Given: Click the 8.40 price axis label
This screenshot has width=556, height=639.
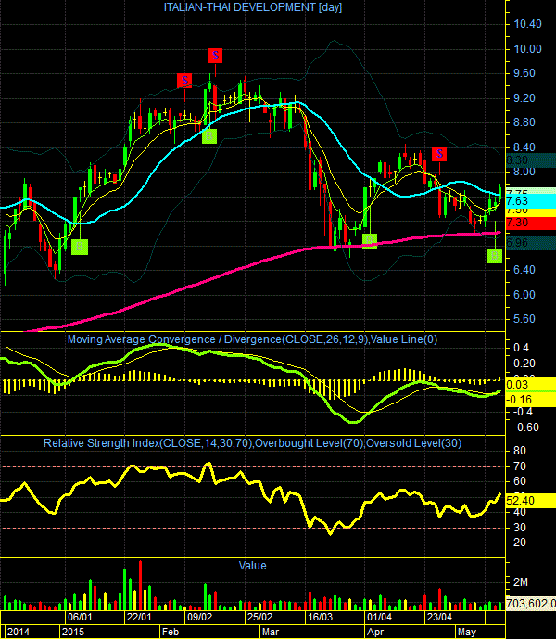Looking at the screenshot, I should 524,147.
